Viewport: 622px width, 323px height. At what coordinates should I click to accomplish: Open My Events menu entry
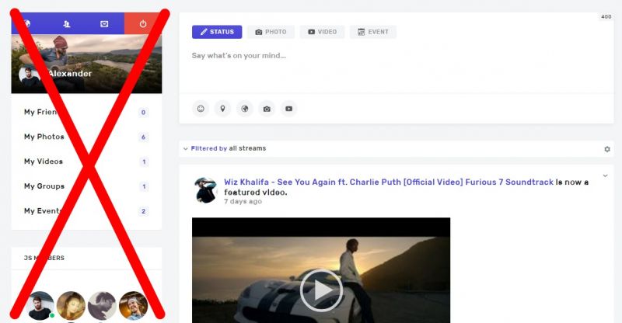point(42,211)
